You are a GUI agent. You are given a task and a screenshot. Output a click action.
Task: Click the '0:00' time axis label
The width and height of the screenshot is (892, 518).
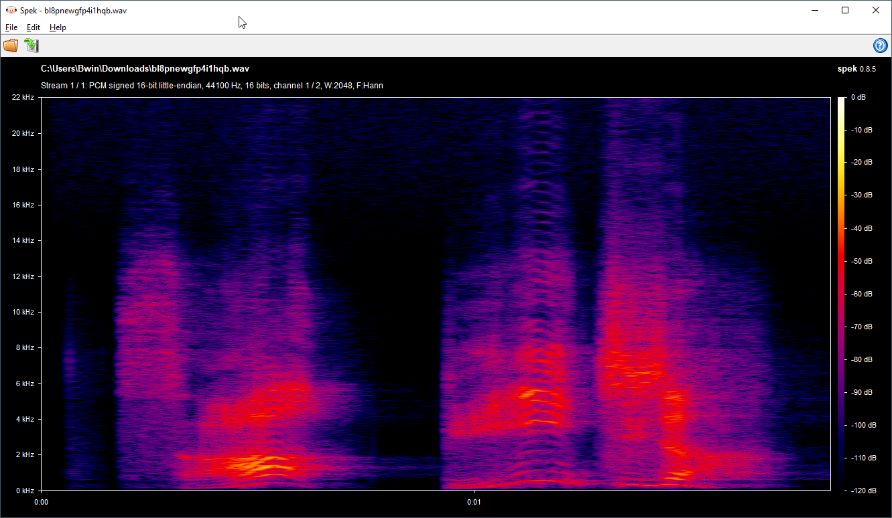click(41, 501)
